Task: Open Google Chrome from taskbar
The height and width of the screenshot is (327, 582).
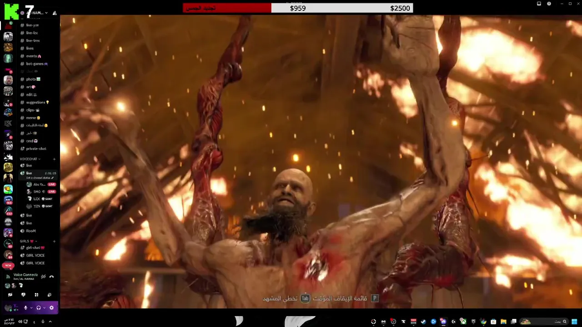Action: 483,322
